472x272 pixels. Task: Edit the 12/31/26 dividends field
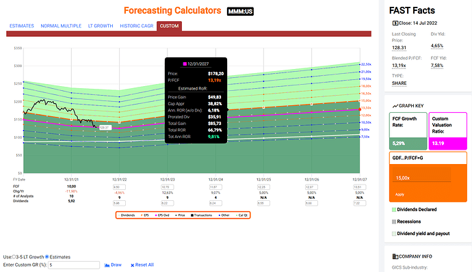point(311,204)
